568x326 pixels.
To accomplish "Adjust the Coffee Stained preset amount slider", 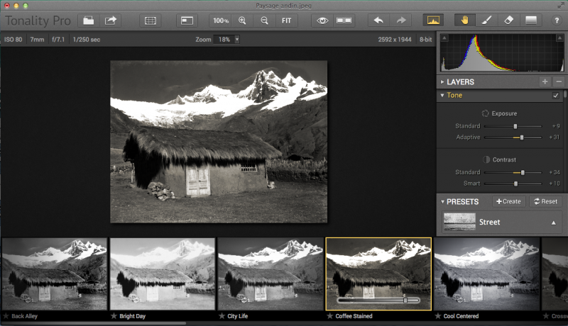I will coord(405,300).
